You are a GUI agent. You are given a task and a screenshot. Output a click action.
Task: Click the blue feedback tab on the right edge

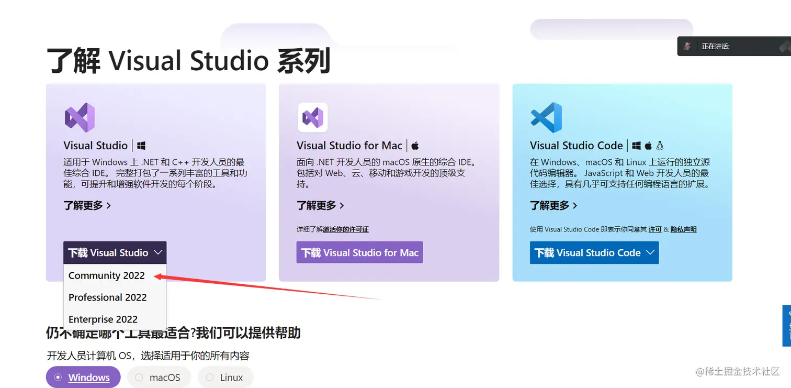pyautogui.click(x=787, y=326)
